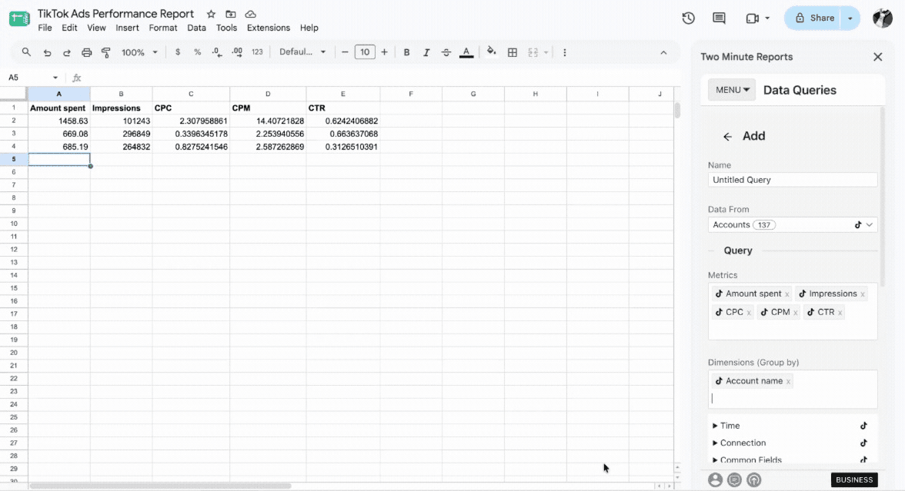This screenshot has height=491, width=905.
Task: Open the Data From Accounts dropdown
Action: point(793,224)
